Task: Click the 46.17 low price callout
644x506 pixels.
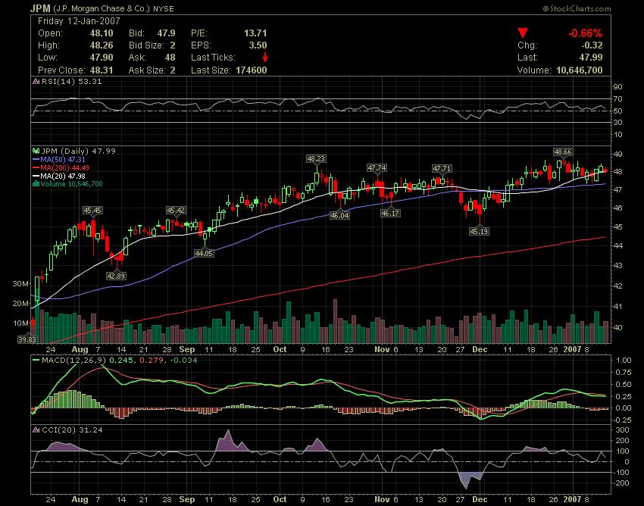Action: pyautogui.click(x=389, y=213)
